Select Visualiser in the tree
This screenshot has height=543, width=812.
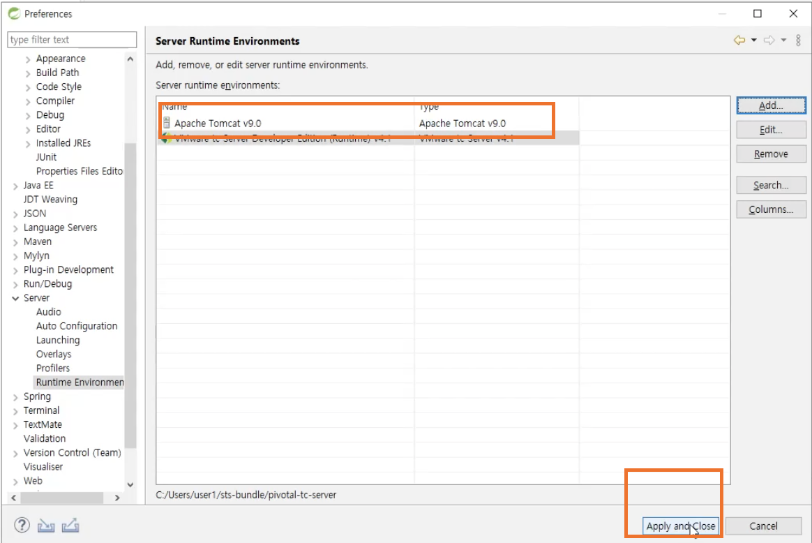click(x=43, y=466)
